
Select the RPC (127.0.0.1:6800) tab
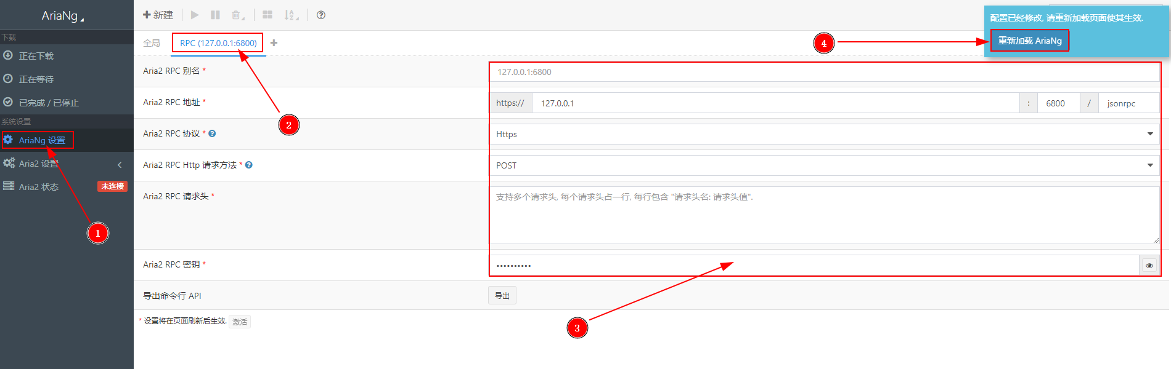coord(218,43)
